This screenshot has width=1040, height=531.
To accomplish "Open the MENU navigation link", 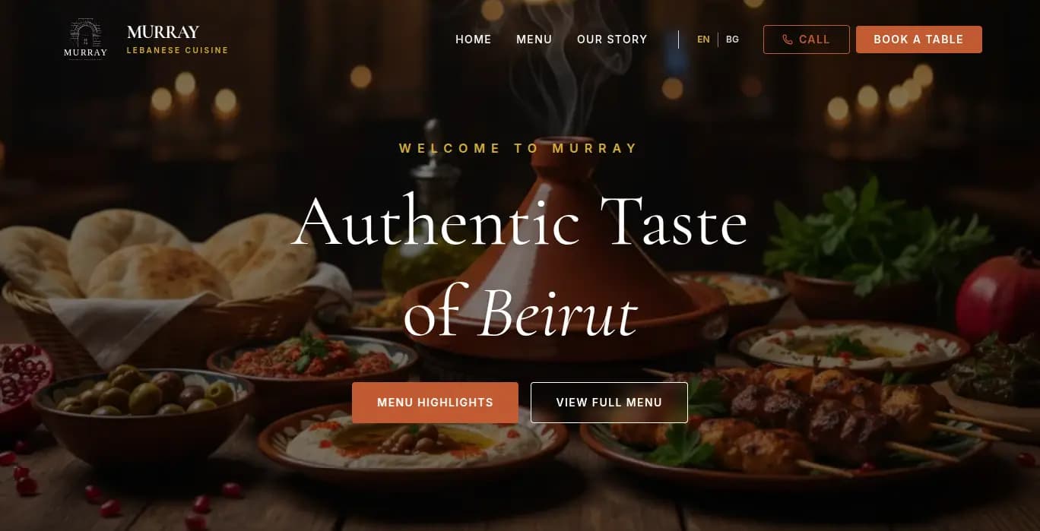I will (x=534, y=40).
